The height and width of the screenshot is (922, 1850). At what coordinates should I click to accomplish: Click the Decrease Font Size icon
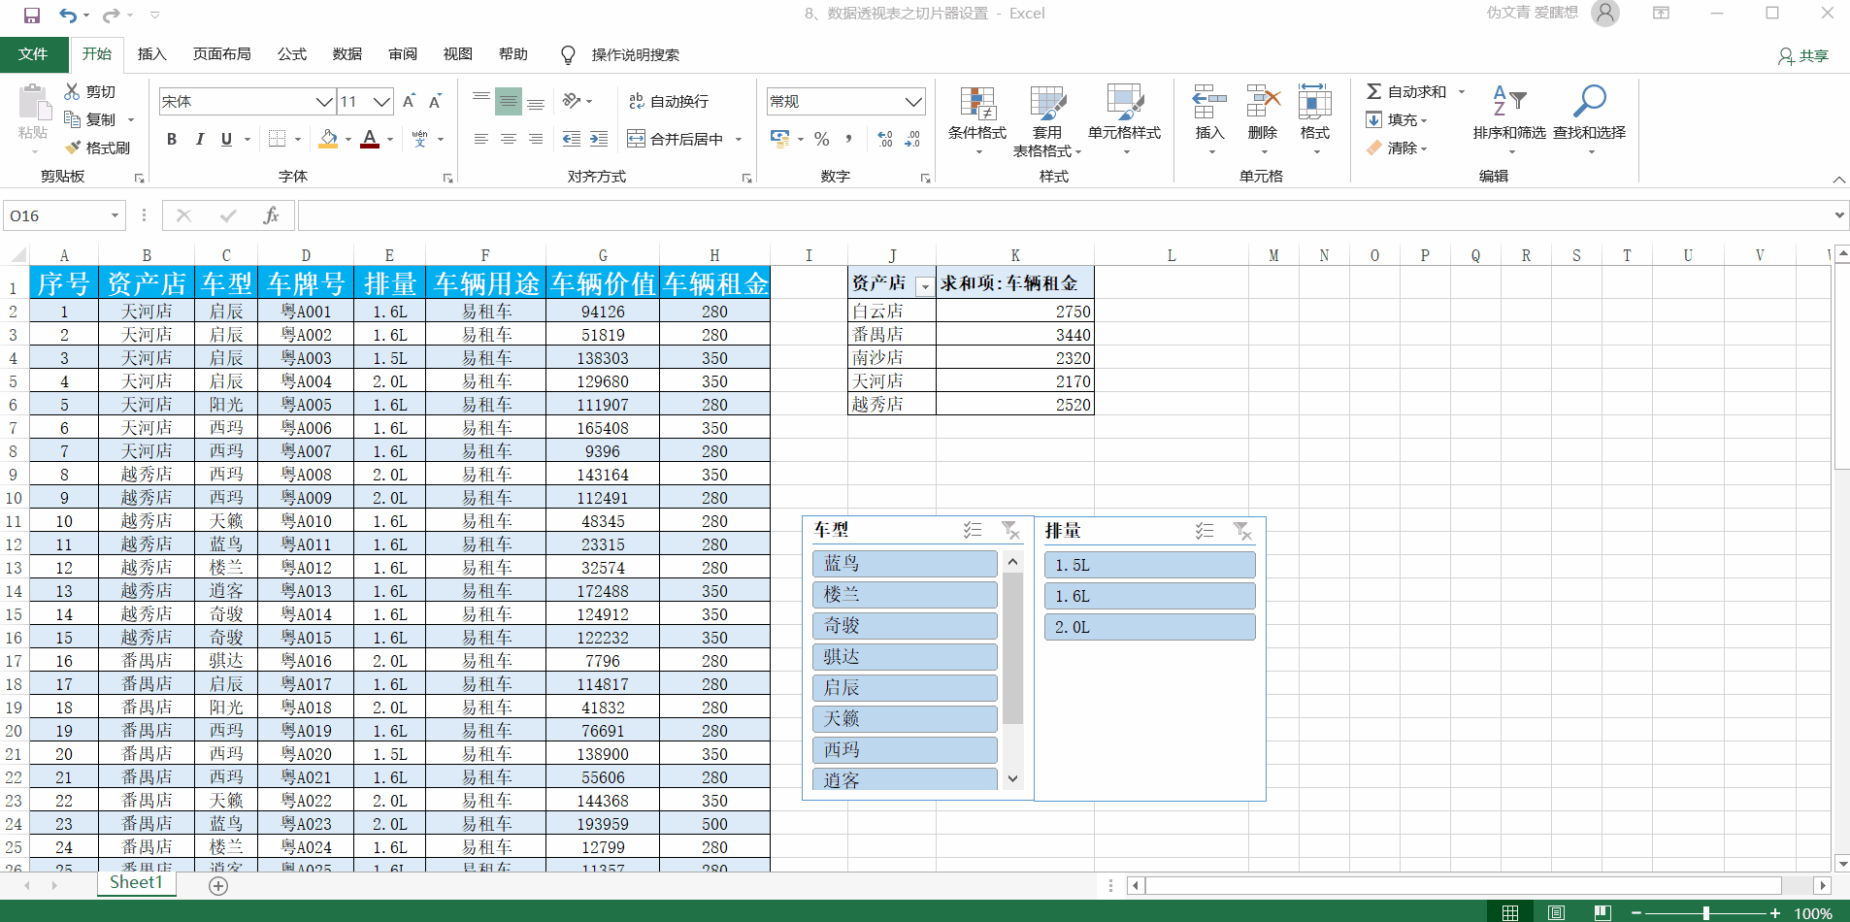pos(436,101)
